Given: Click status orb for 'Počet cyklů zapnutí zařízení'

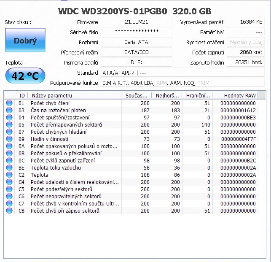Looking at the screenshot, I should [9, 160].
